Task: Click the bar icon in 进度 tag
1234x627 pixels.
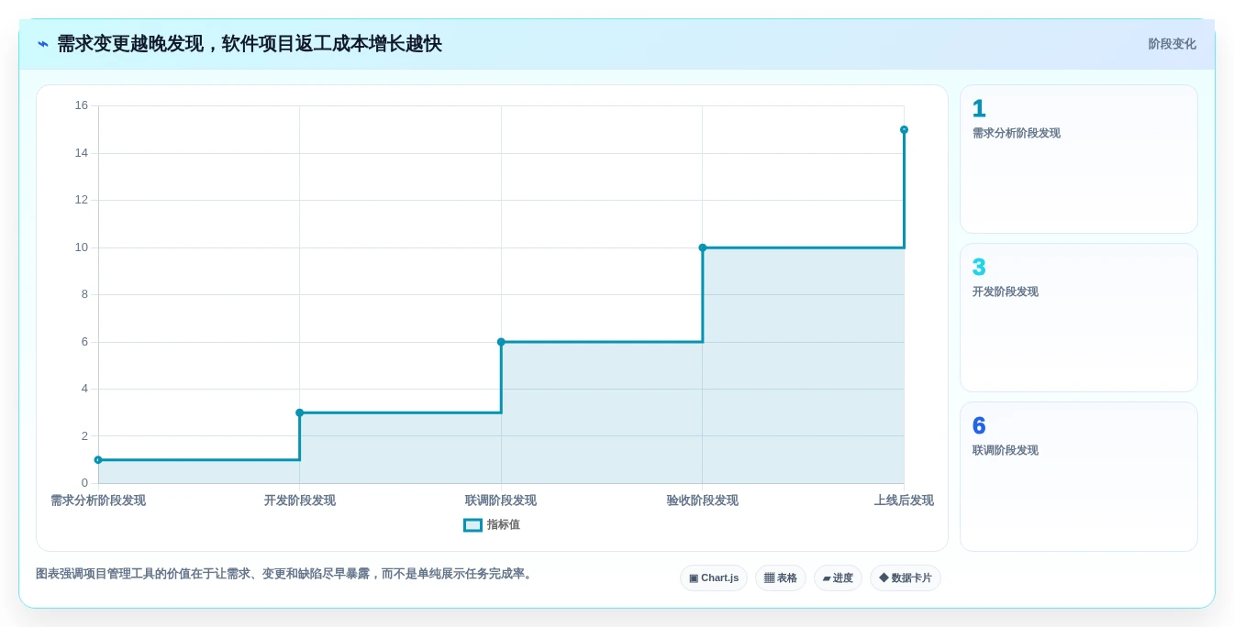Action: [x=827, y=578]
